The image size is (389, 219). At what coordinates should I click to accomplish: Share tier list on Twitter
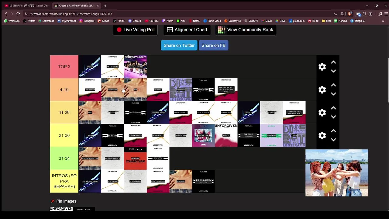click(179, 45)
